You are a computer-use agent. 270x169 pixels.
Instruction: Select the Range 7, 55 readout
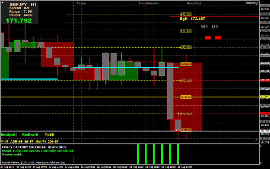pyautogui.click(x=20, y=12)
